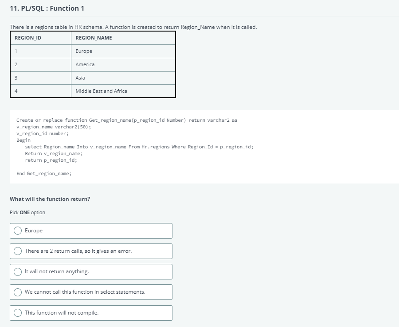Click the "Asia" cell in regions table

123,78
